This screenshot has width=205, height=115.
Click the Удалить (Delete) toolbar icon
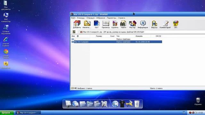pos(115,24)
